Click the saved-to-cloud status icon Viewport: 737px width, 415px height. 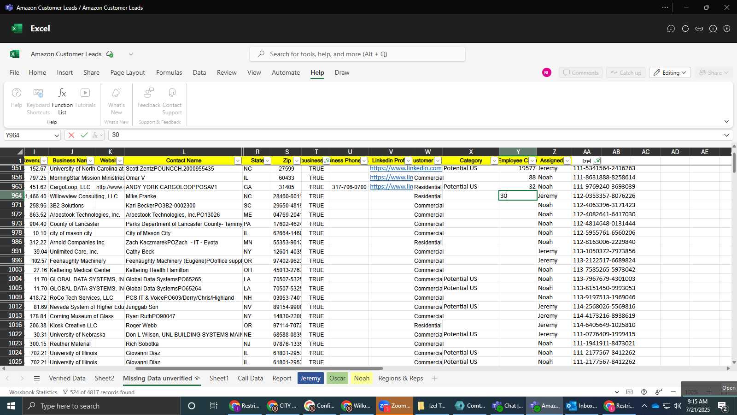click(110, 54)
